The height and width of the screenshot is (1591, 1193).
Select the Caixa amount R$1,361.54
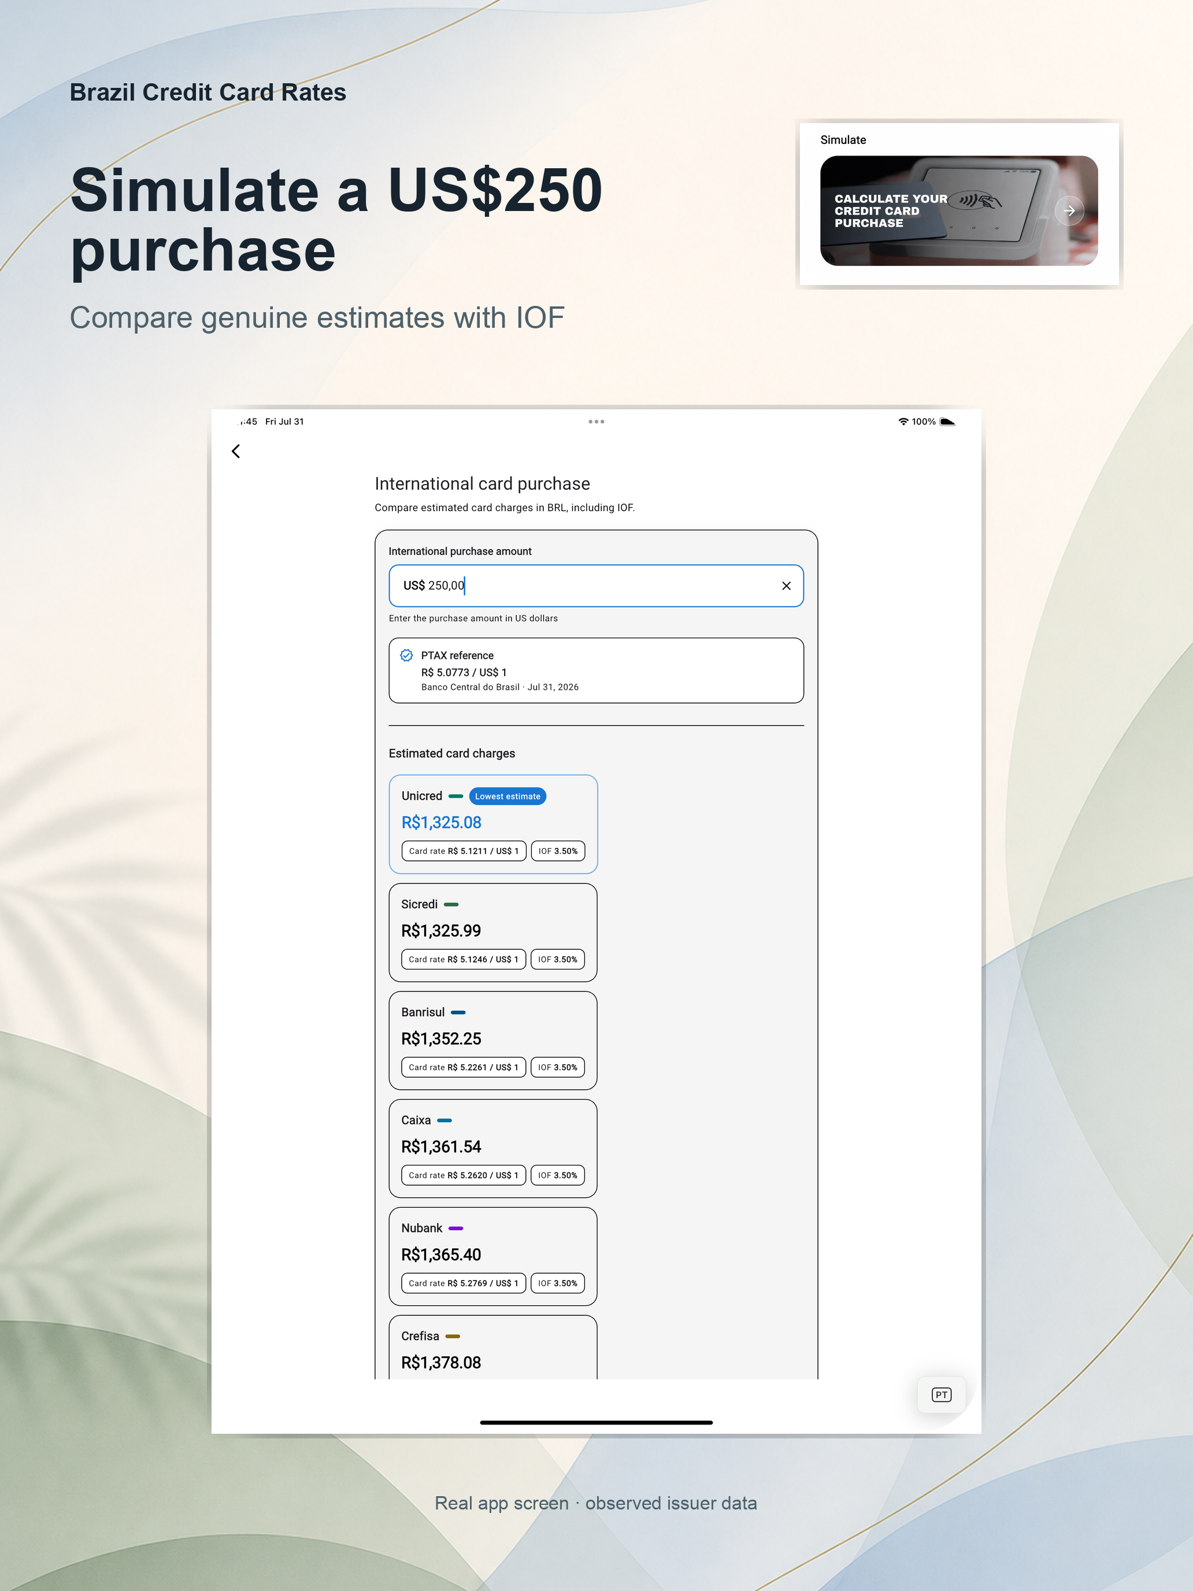pyautogui.click(x=441, y=1146)
